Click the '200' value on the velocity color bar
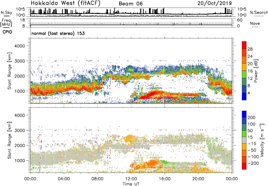 (x=252, y=118)
